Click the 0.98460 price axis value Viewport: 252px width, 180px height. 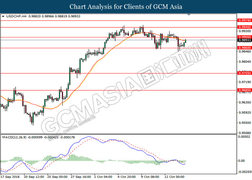(245, 51)
